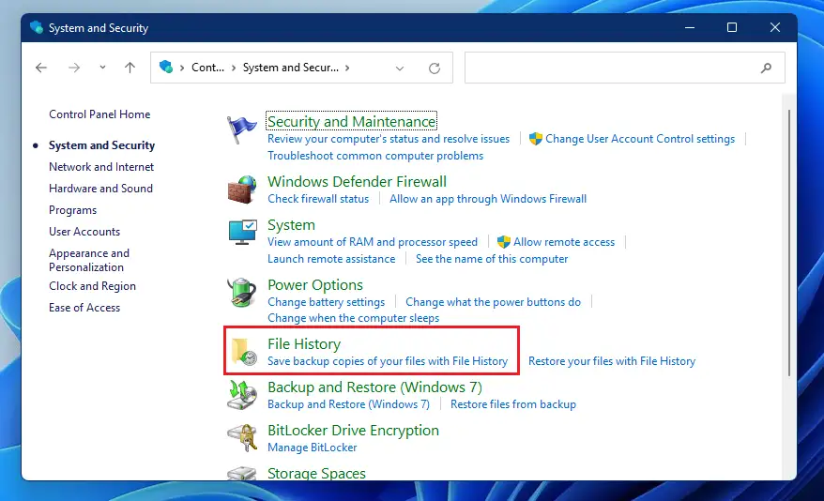Viewport: 824px width, 501px height.
Task: Open Appearance and Personalization category
Action: click(x=89, y=260)
